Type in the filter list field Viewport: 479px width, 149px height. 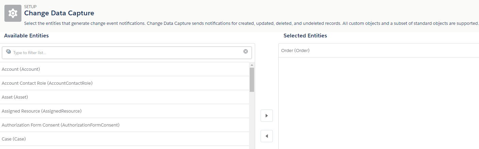126,53
